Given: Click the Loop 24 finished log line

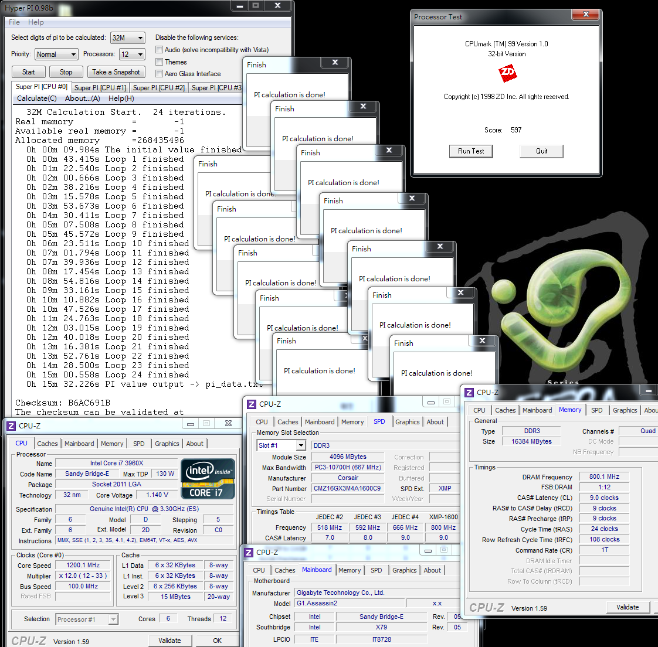Looking at the screenshot, I should pyautogui.click(x=108, y=375).
